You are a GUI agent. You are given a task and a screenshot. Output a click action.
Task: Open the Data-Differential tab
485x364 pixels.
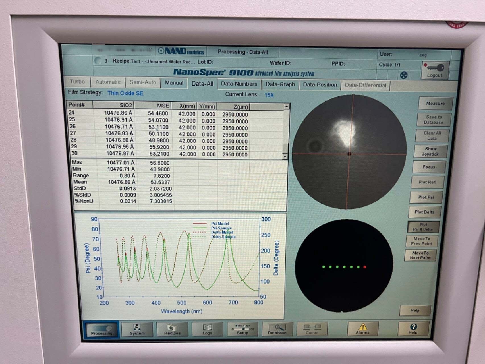pos(366,85)
